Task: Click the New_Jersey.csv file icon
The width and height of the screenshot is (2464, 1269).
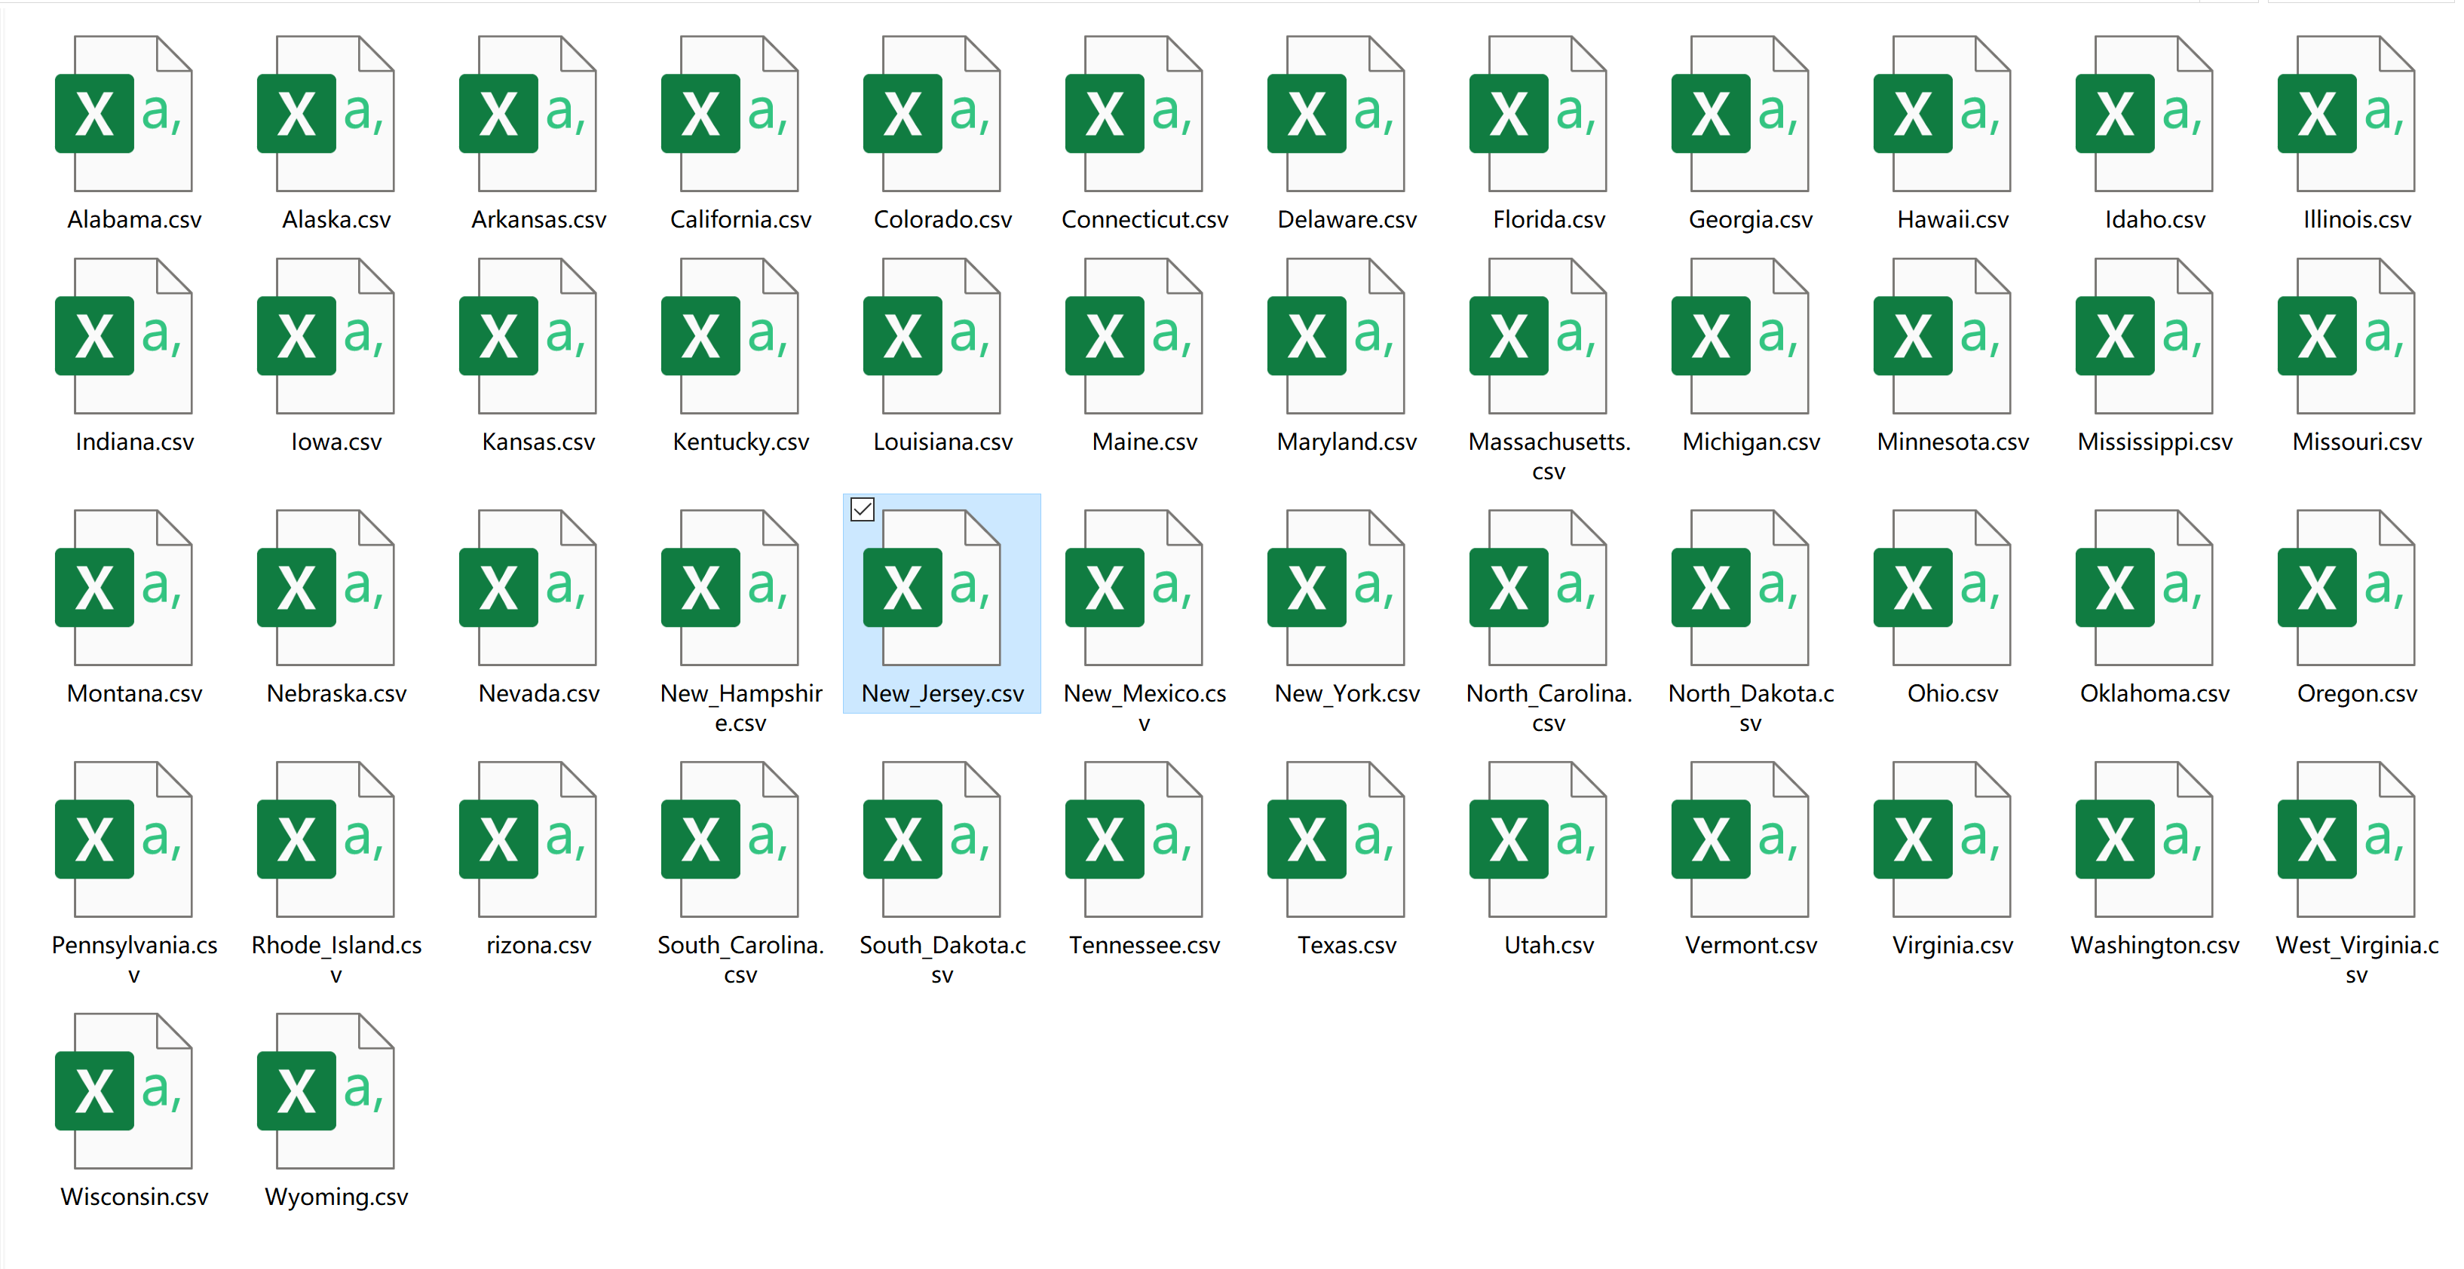Action: coord(932,587)
